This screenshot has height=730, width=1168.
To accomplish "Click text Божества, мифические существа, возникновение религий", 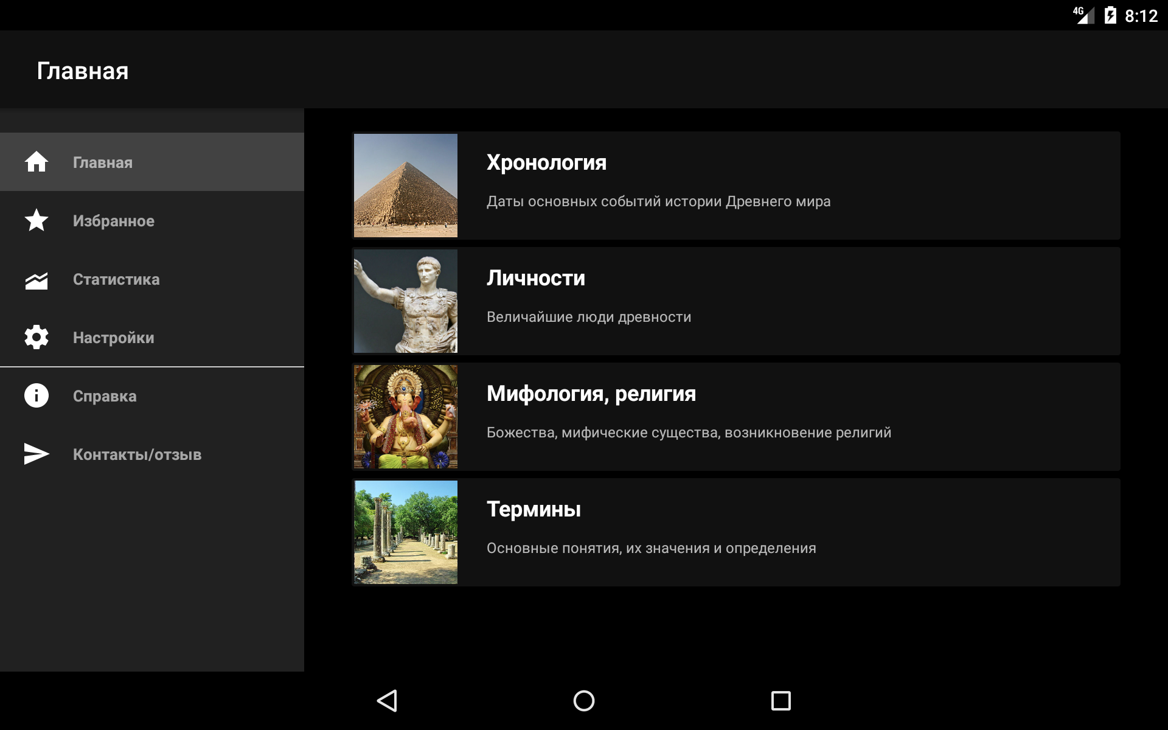I will point(689,433).
